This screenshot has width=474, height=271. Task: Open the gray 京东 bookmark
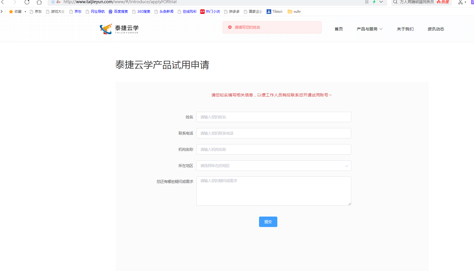pyautogui.click(x=36, y=12)
